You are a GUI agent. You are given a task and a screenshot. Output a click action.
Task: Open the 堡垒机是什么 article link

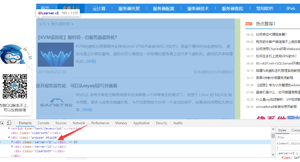[278, 92]
